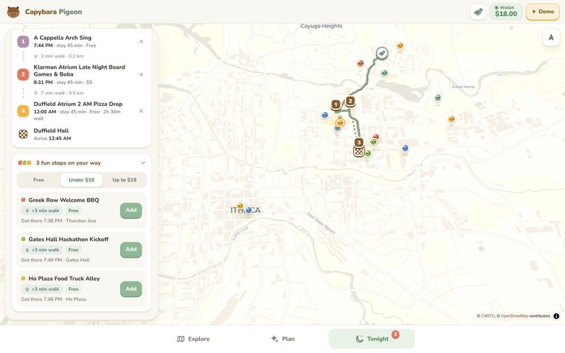
Task: Click 'Arrive 12:45 AM' text
Action: pos(53,138)
